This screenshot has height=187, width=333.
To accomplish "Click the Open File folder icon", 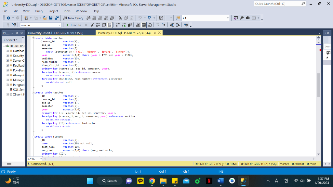I will point(45,18).
